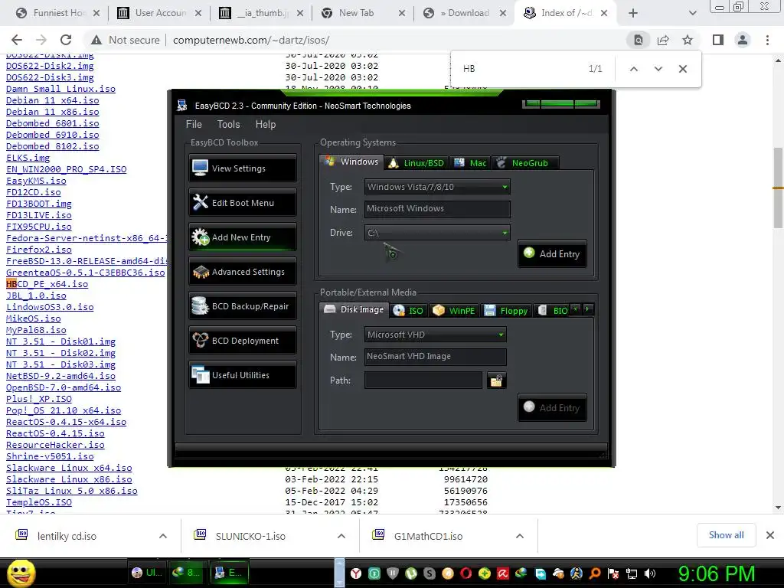Viewport: 784px width, 588px height.
Task: Click the network tray icon
Action: click(x=632, y=573)
